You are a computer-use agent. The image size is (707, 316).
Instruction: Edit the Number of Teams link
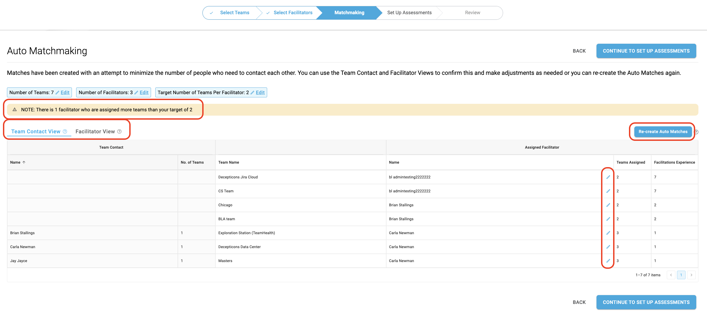(x=65, y=93)
